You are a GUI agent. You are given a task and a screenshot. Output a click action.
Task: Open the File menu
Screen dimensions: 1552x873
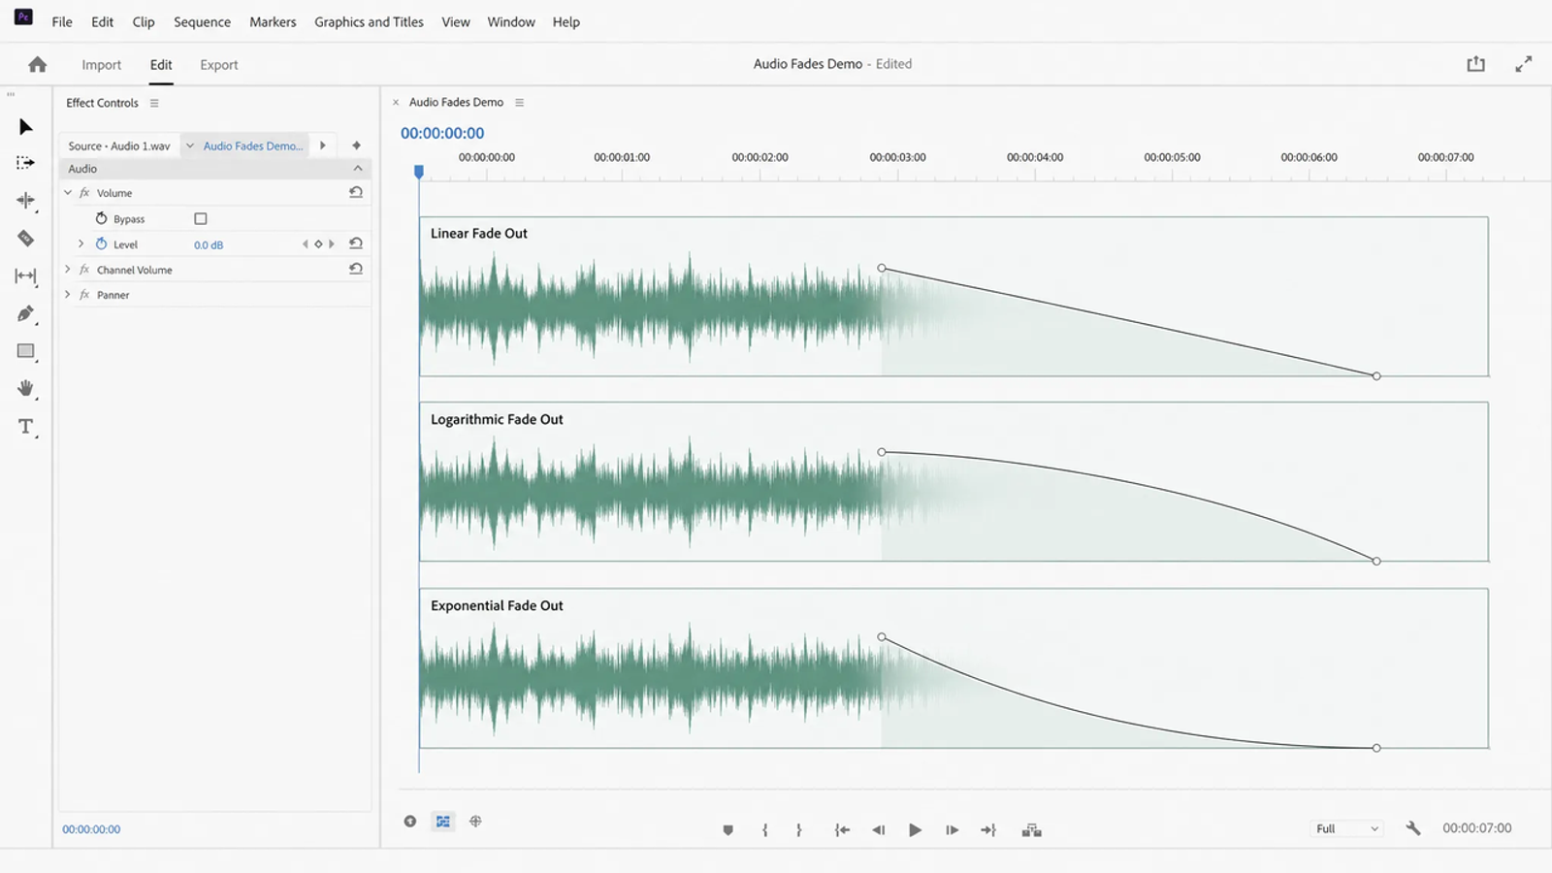pyautogui.click(x=62, y=21)
